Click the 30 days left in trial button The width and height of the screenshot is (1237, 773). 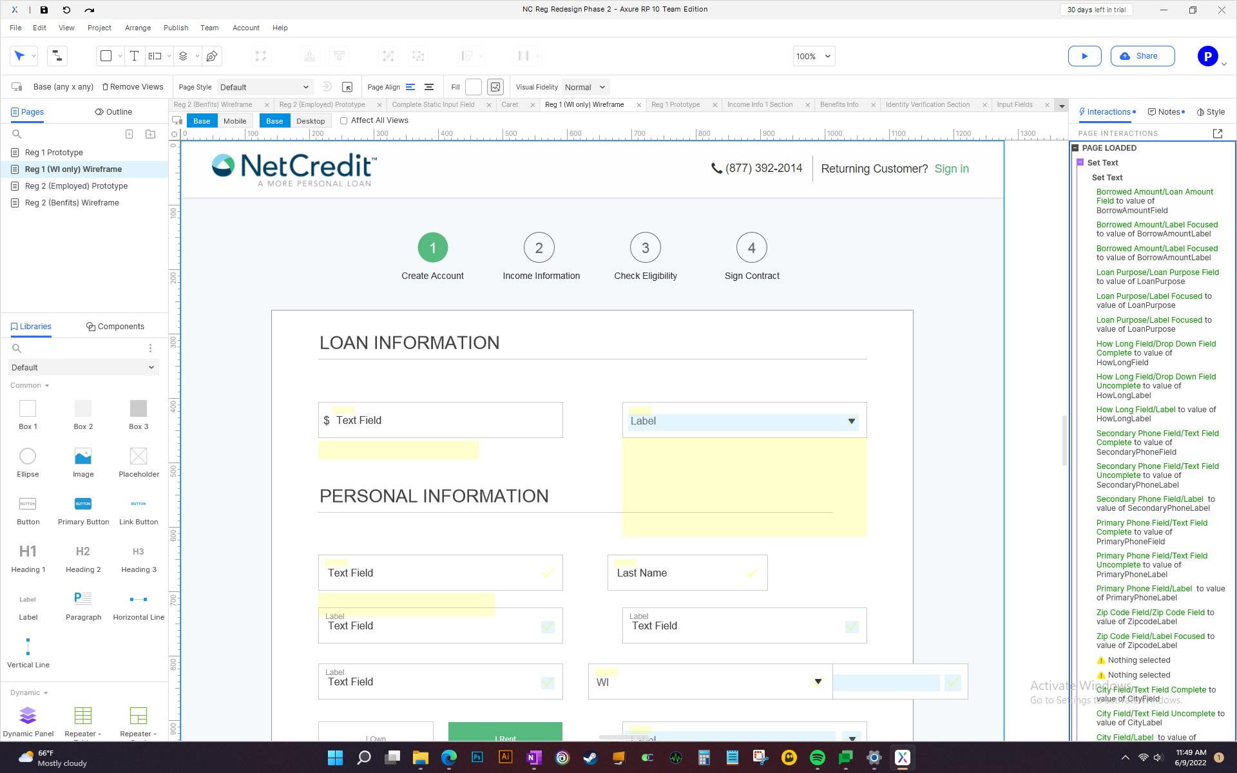pyautogui.click(x=1096, y=10)
